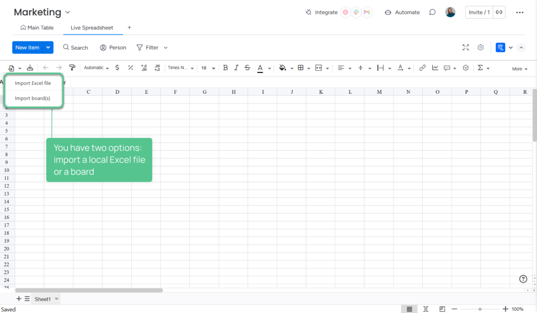
Task: Increase decimal places
Action: (143, 68)
